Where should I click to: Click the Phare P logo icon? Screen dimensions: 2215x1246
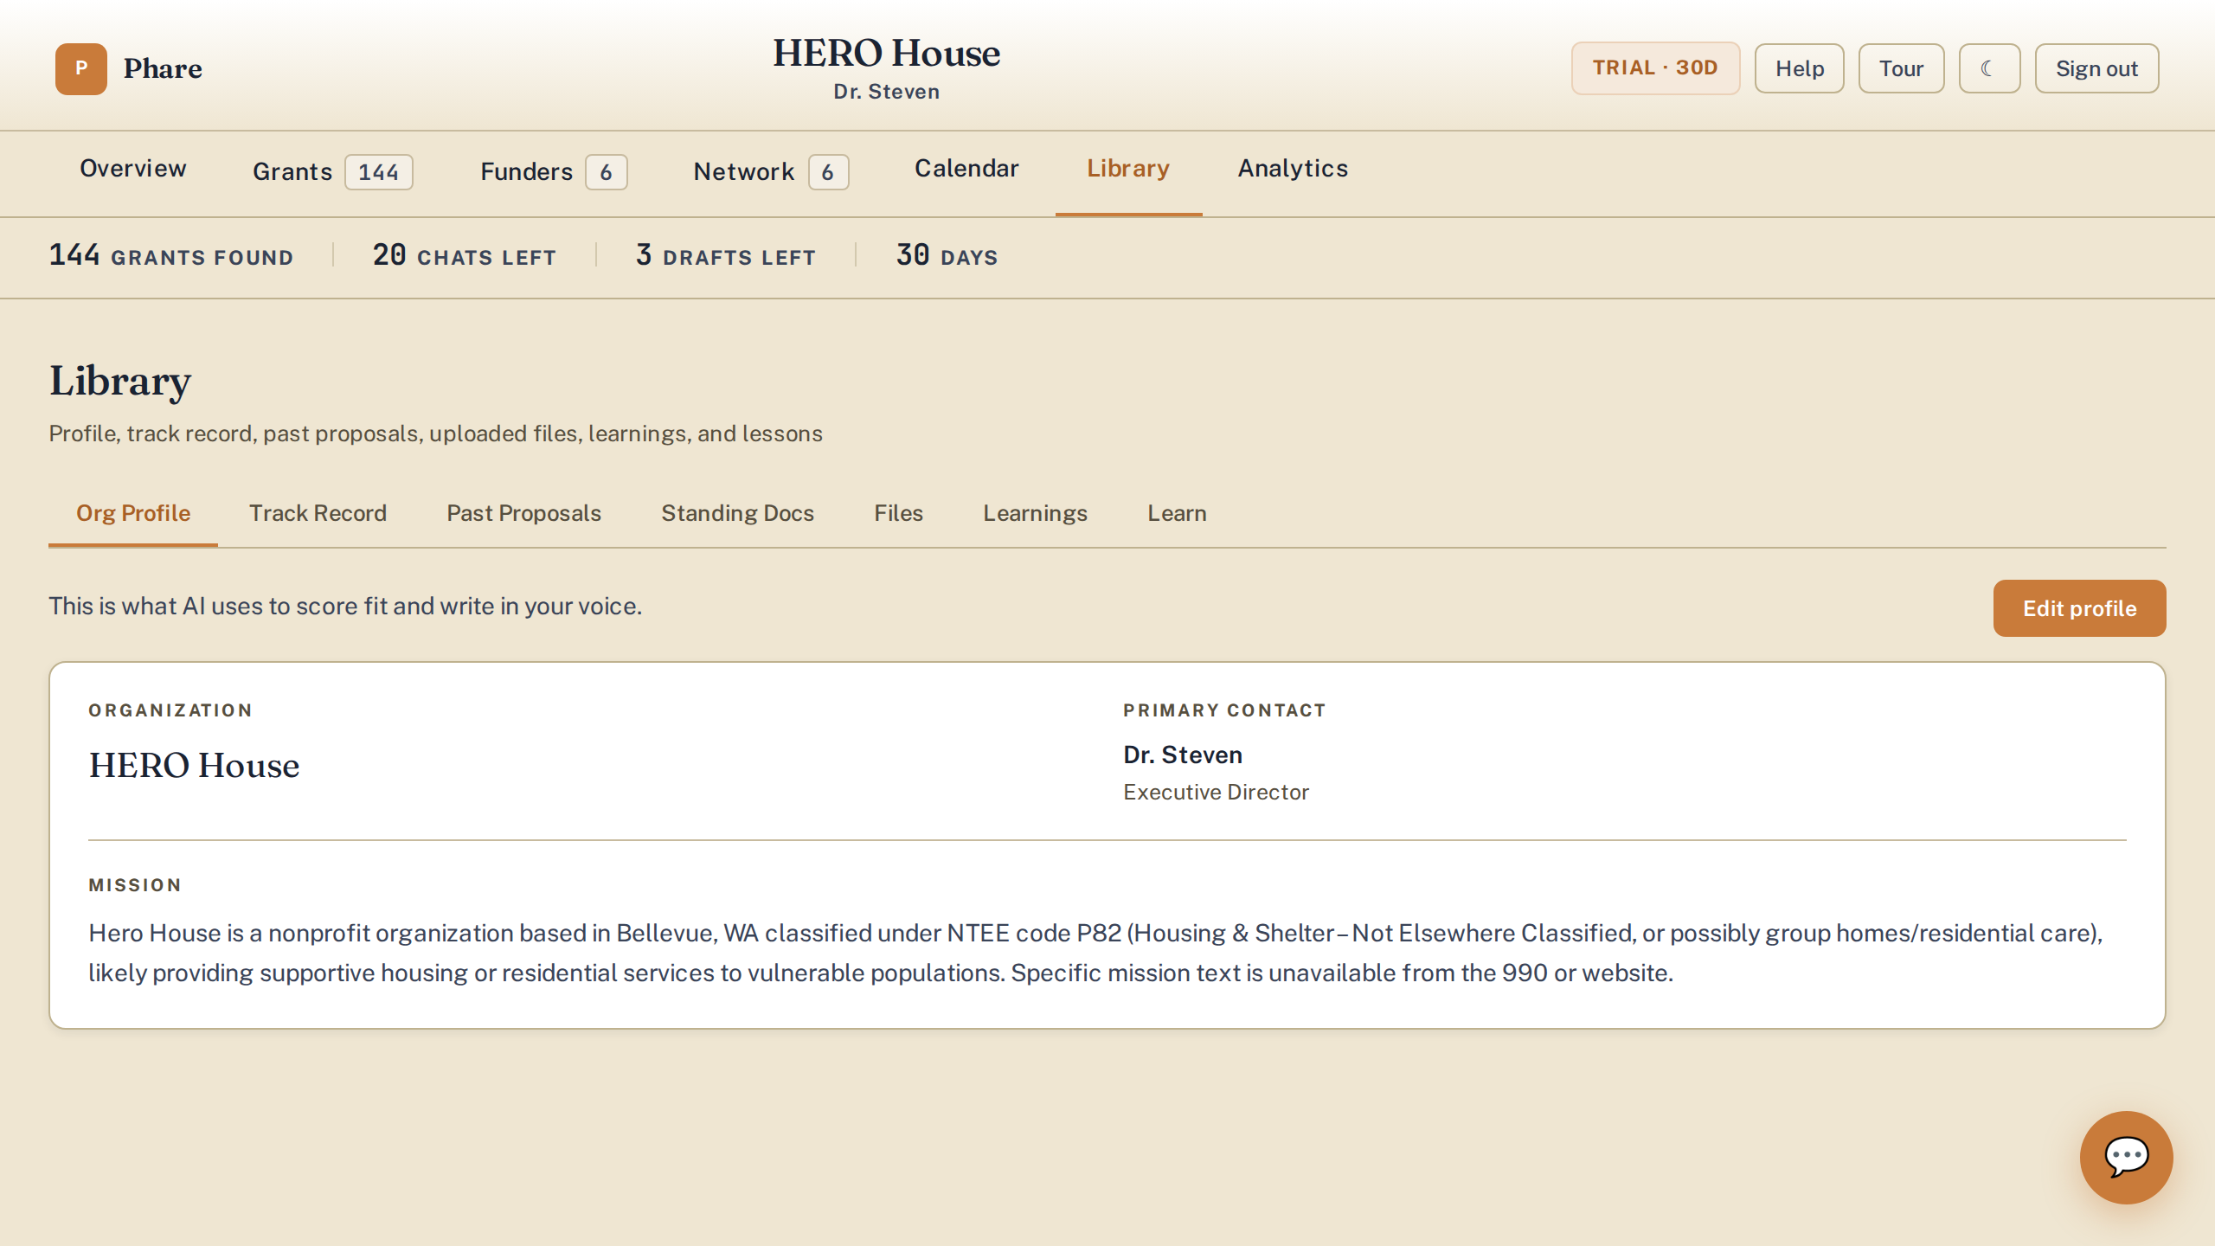(81, 68)
